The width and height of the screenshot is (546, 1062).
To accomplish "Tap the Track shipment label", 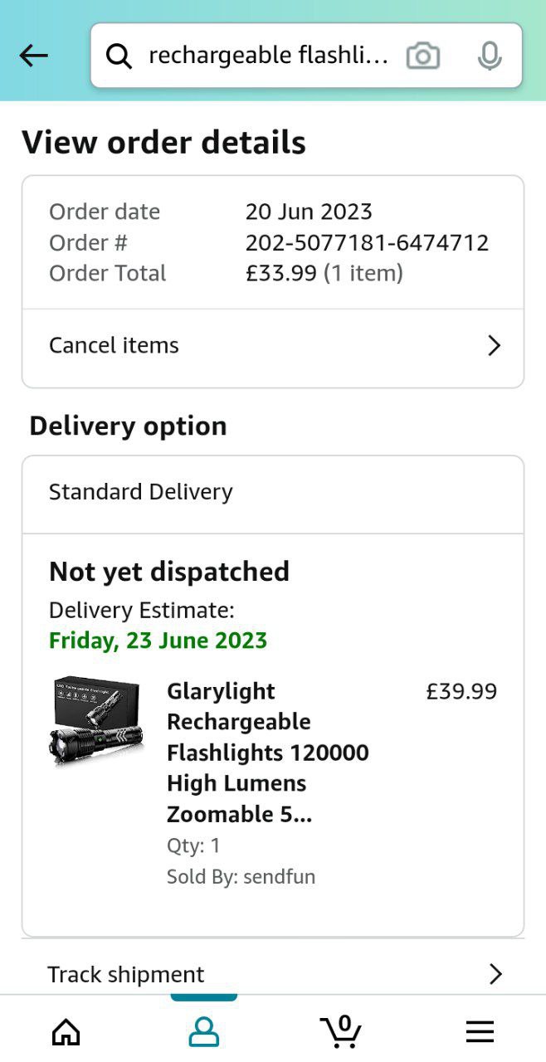I will point(126,974).
